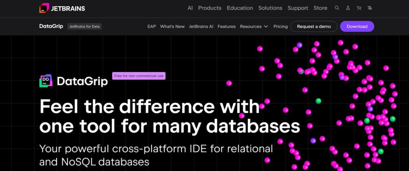
Task: Open the user account icon
Action: pos(348,8)
